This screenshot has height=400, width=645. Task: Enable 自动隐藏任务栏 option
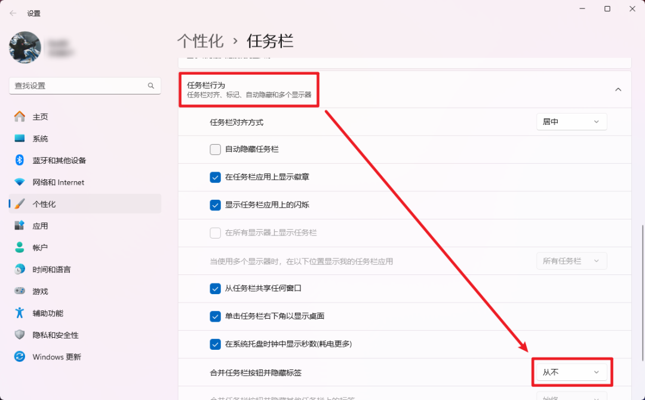pyautogui.click(x=215, y=149)
